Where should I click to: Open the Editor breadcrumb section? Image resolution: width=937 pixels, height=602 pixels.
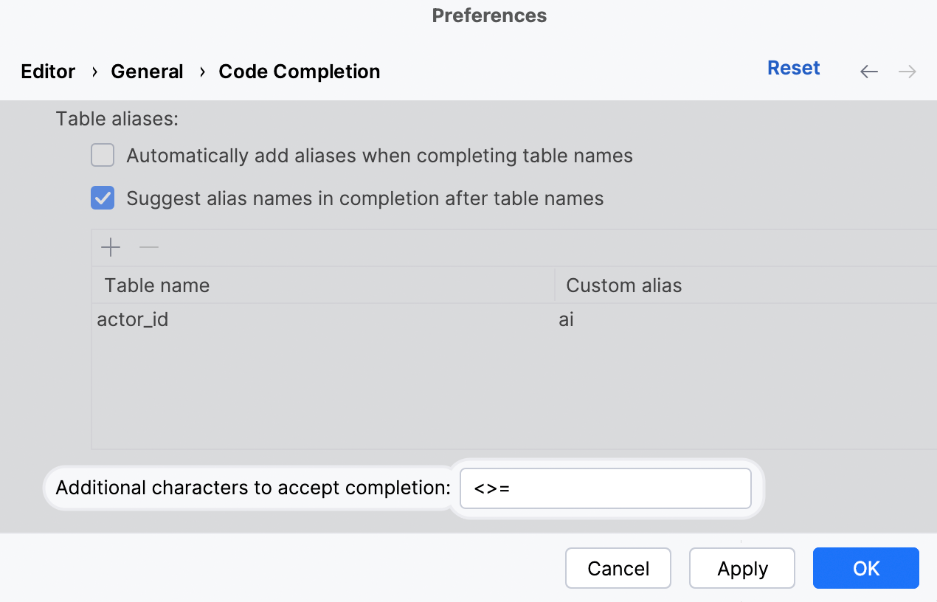pyautogui.click(x=48, y=72)
